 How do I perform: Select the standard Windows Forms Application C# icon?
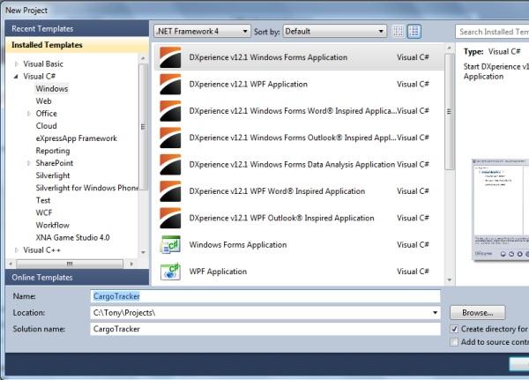(x=170, y=245)
